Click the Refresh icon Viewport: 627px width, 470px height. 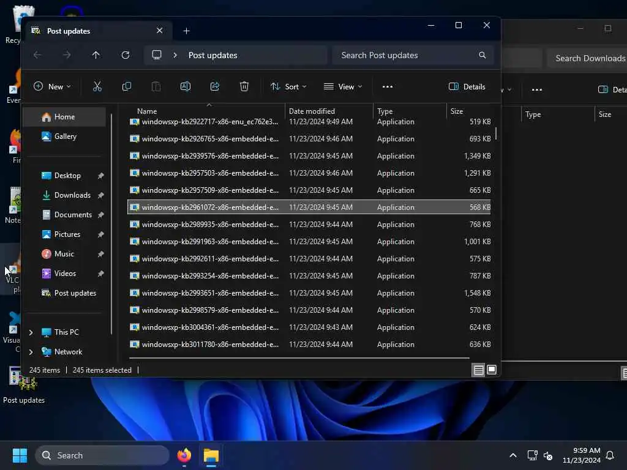[126, 55]
